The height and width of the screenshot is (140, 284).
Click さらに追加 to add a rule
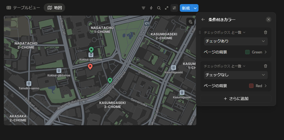pos(236,99)
